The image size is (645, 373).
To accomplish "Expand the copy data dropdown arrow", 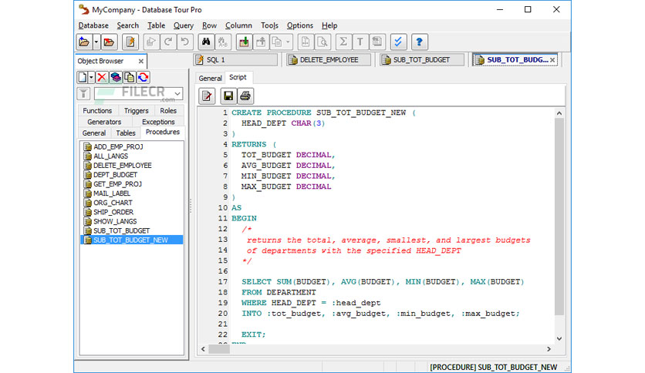I will click(x=288, y=42).
